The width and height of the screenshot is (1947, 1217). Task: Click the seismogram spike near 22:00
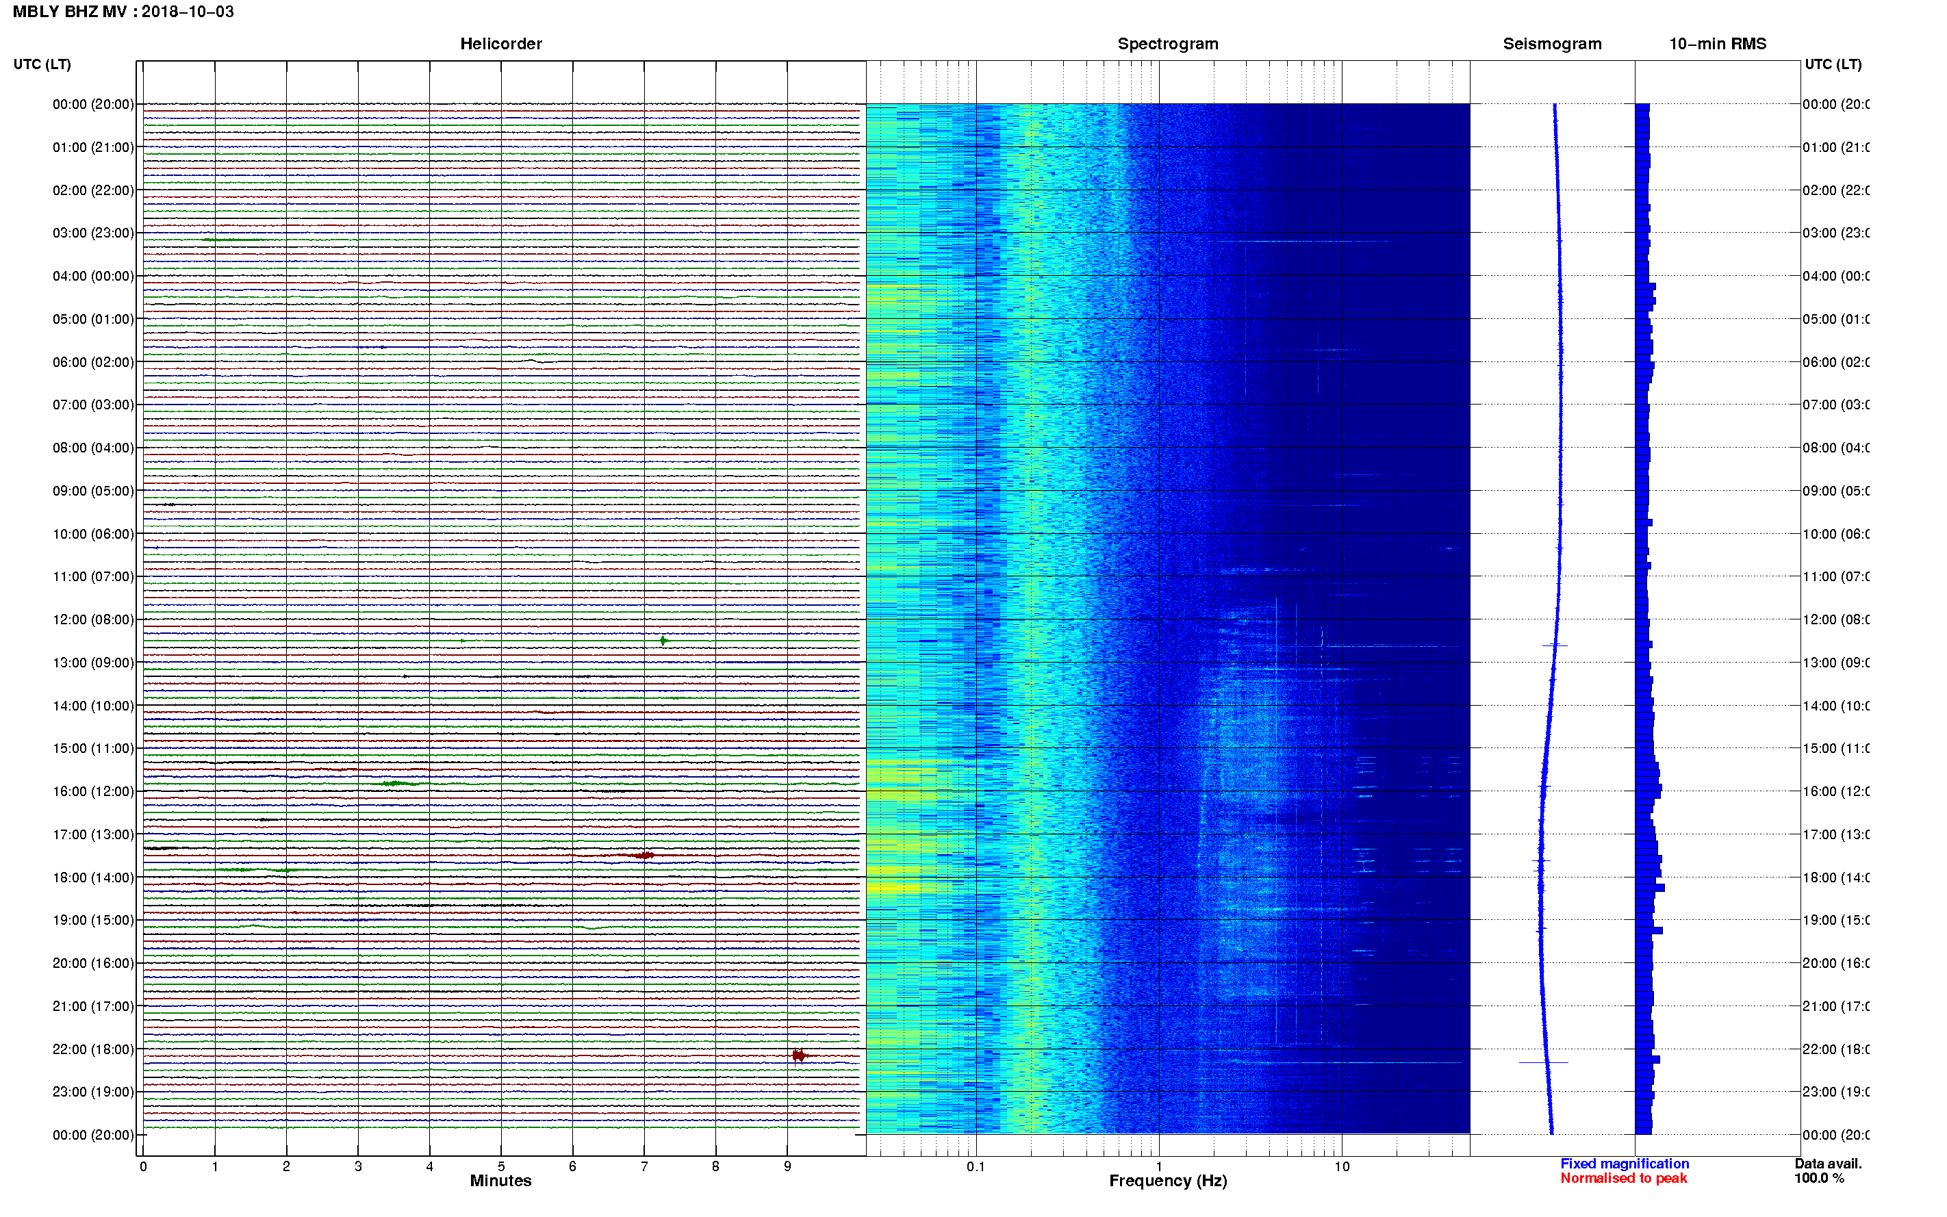[1543, 1062]
